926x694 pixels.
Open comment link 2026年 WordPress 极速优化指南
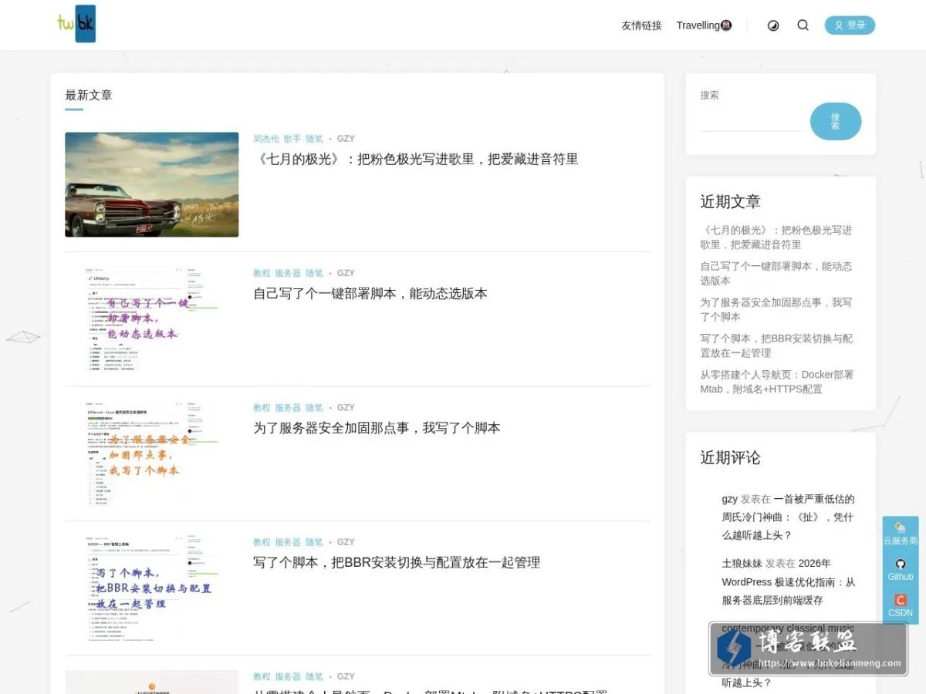click(x=789, y=582)
